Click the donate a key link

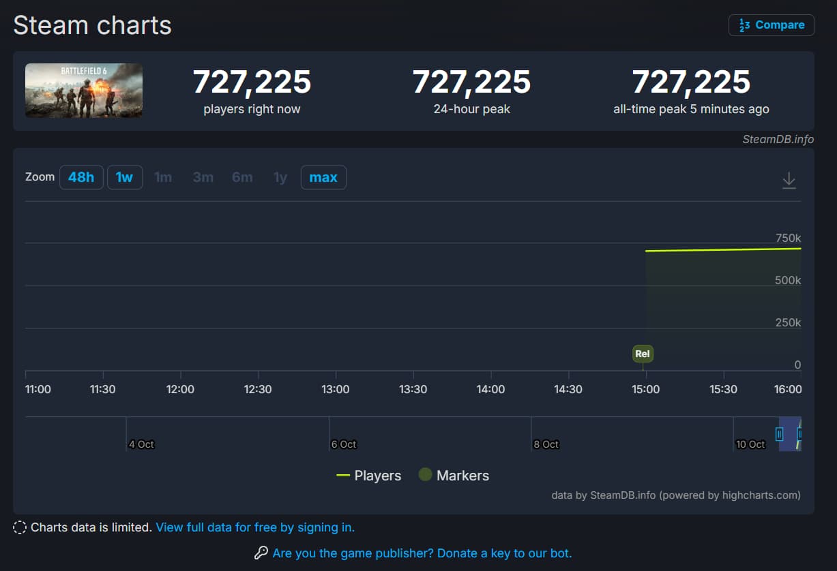[422, 553]
